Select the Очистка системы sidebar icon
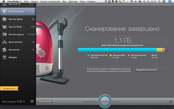Screen dimensions: 174x109 point(4,11)
